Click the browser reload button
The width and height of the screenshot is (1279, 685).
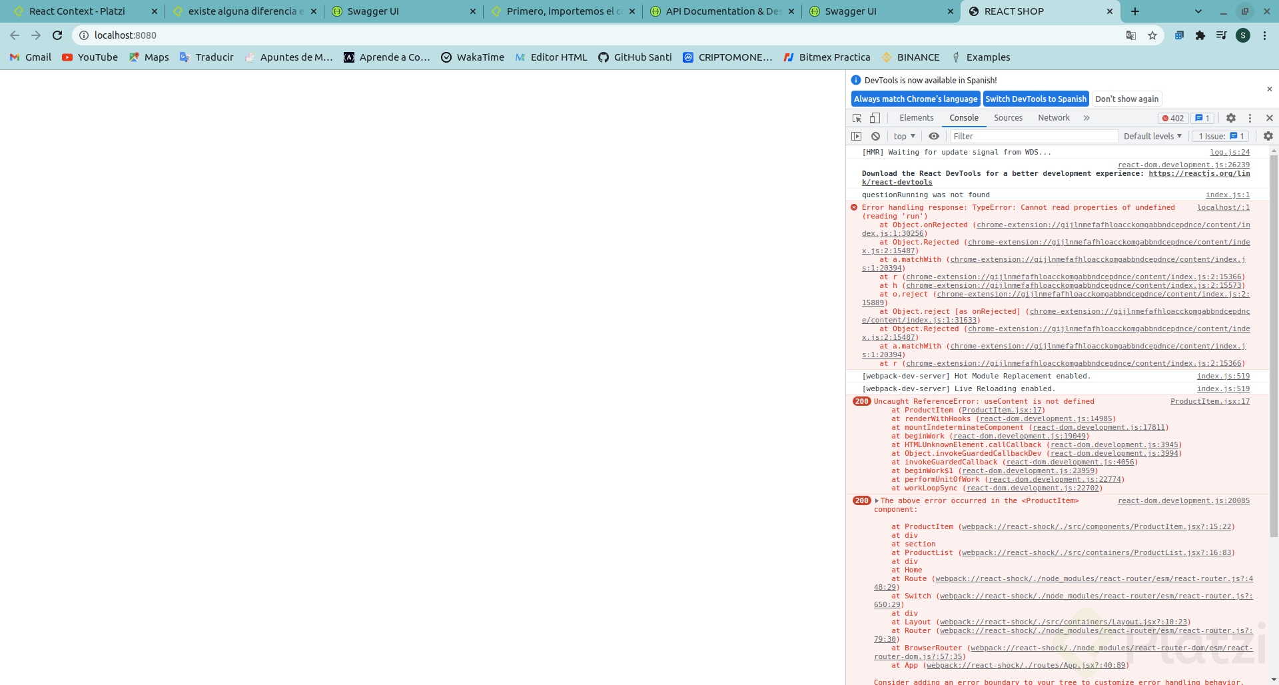[x=57, y=35]
